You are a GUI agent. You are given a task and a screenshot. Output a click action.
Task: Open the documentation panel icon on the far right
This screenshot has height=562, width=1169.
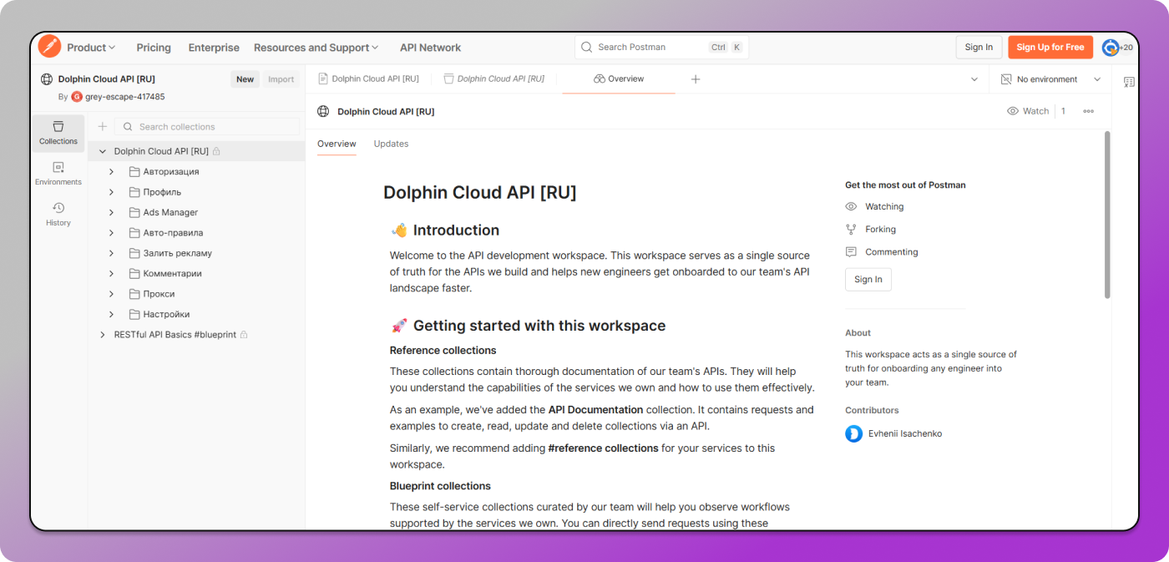1130,81
